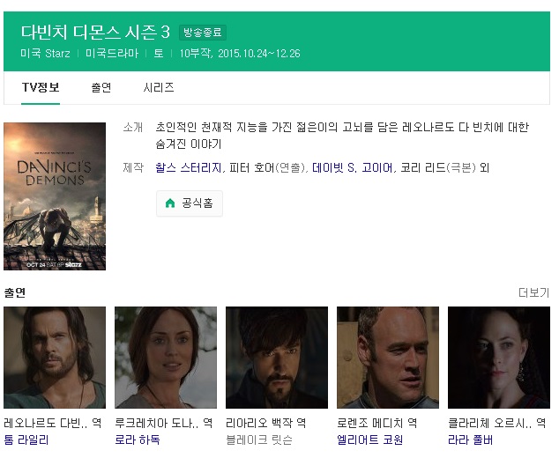
Task: Select the 로렌조 메디치 cast photo
Action: pos(388,358)
